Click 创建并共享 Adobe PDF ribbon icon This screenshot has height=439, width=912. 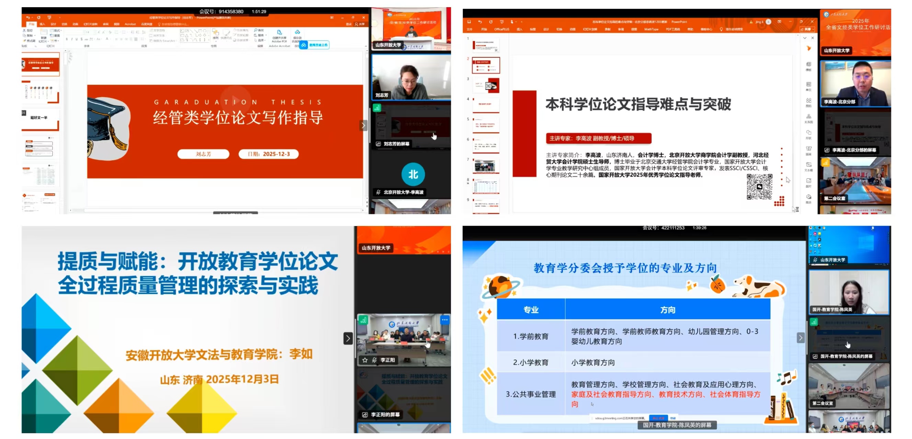click(279, 33)
